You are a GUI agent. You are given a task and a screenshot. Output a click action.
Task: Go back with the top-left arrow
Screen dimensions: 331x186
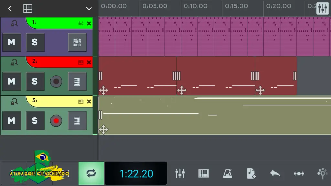[10, 9]
